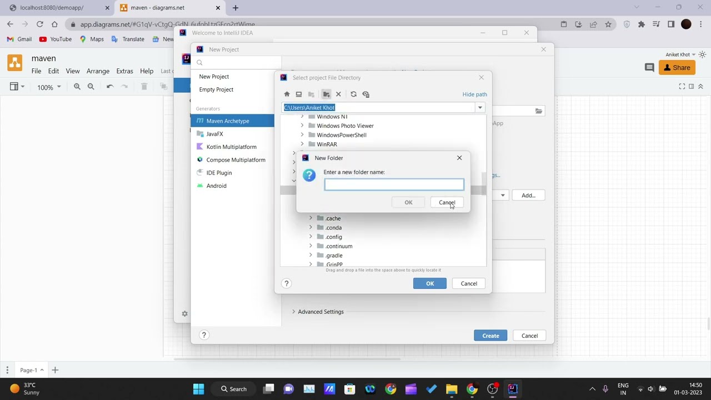Click help question mark in New Project window

[x=204, y=335]
